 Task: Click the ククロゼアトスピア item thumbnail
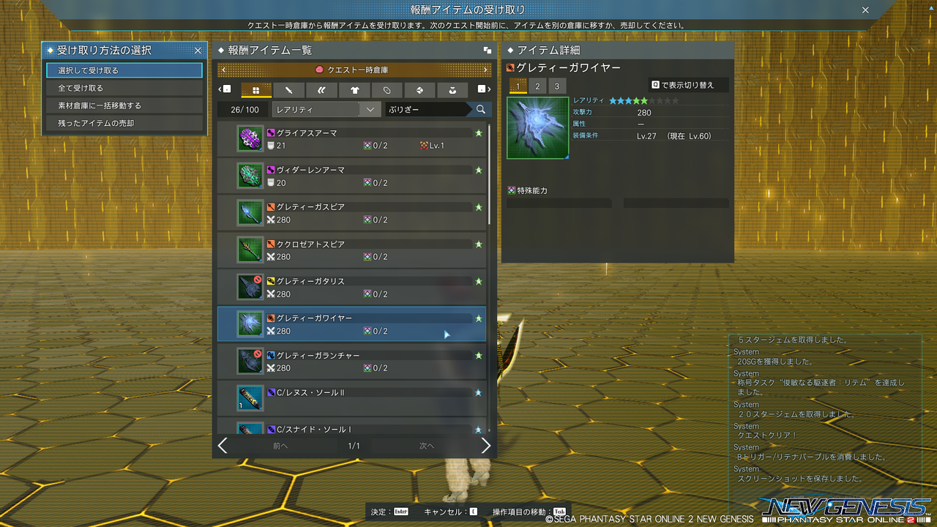[250, 250]
